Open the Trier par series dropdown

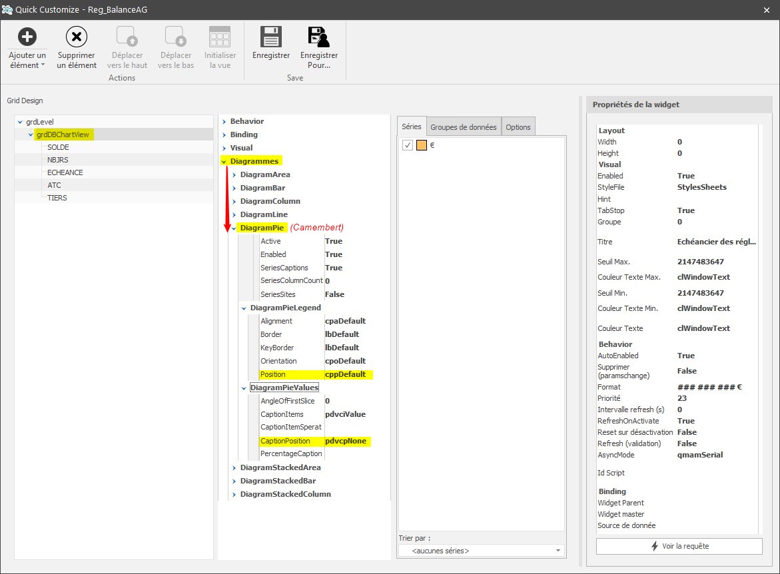click(x=558, y=551)
